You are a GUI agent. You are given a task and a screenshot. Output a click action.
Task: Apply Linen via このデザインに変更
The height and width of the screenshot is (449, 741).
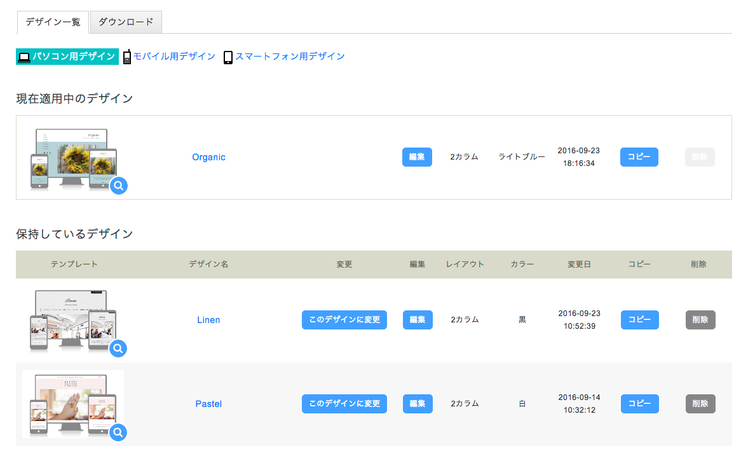click(x=344, y=320)
